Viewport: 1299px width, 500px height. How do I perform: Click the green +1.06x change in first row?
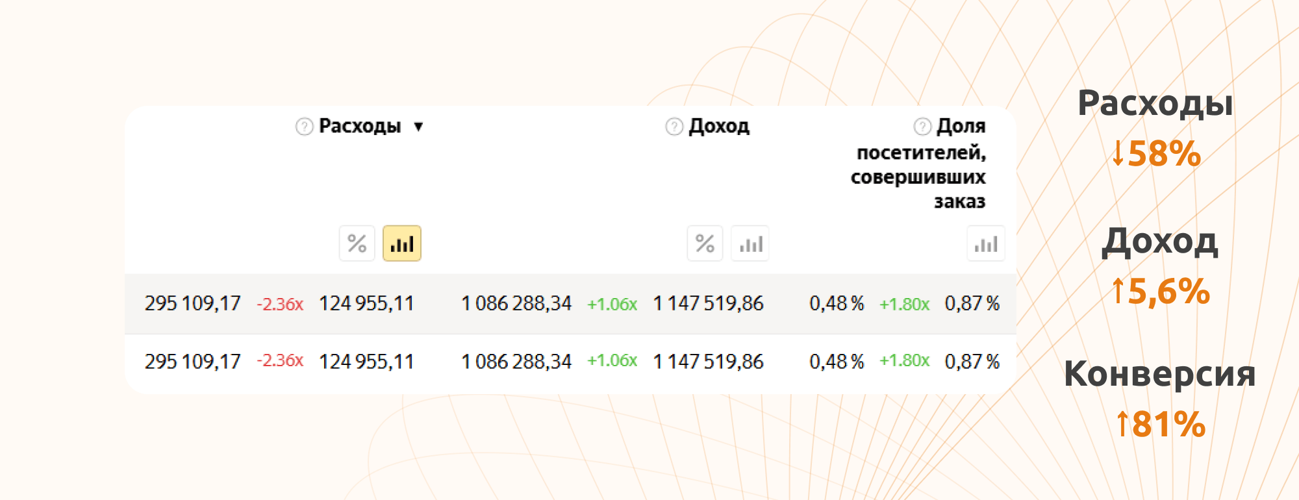(612, 304)
